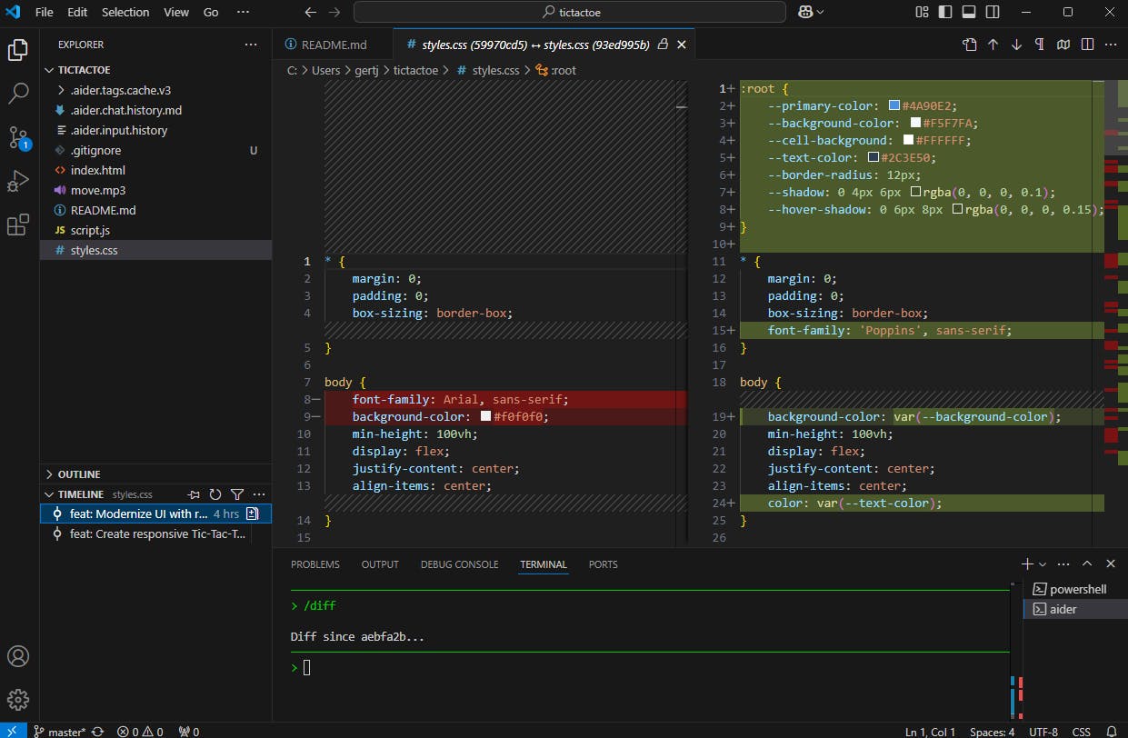The image size is (1128, 738).
Task: Refresh the Timeline panel
Action: point(215,494)
